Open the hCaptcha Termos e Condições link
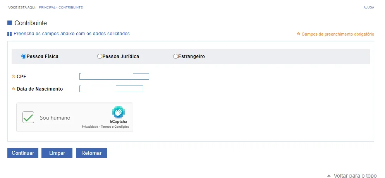The image size is (385, 178). point(115,127)
